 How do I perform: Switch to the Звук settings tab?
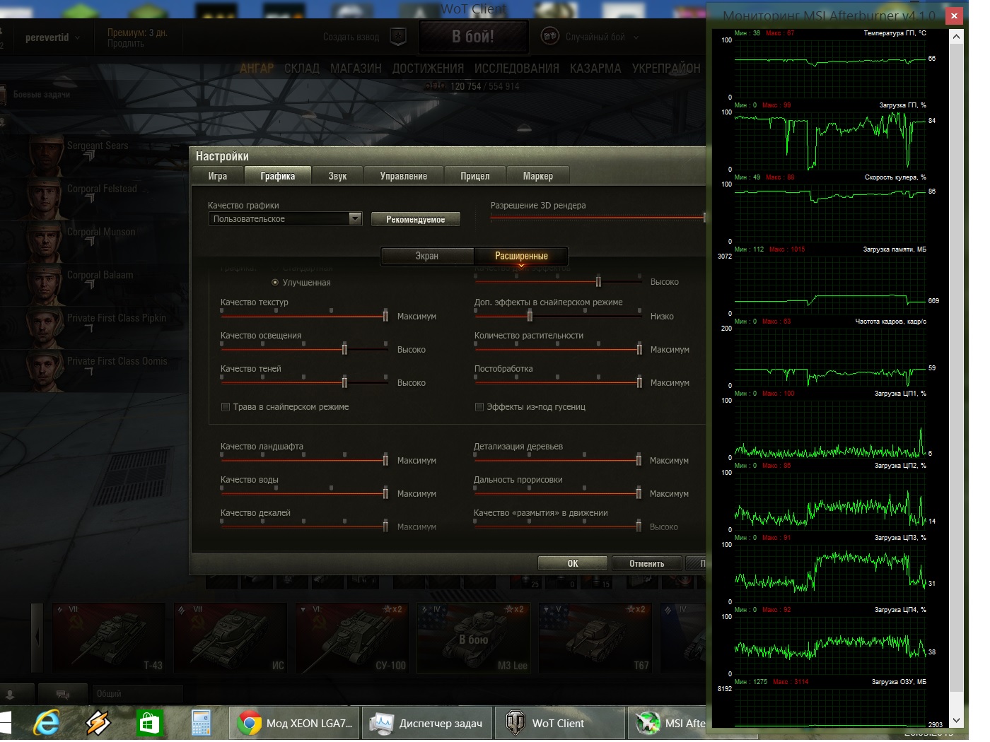point(337,176)
